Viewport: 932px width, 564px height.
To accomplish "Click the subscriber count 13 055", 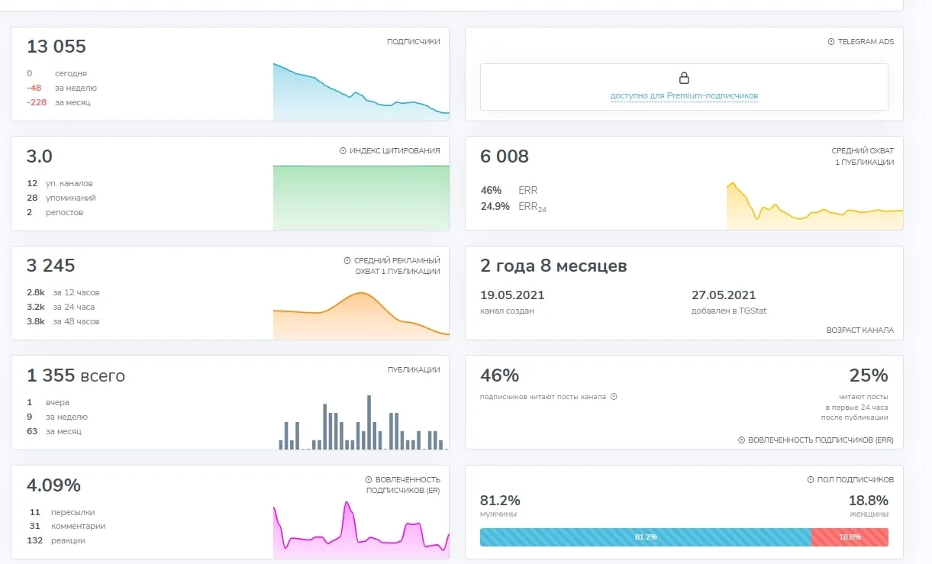I will point(56,47).
